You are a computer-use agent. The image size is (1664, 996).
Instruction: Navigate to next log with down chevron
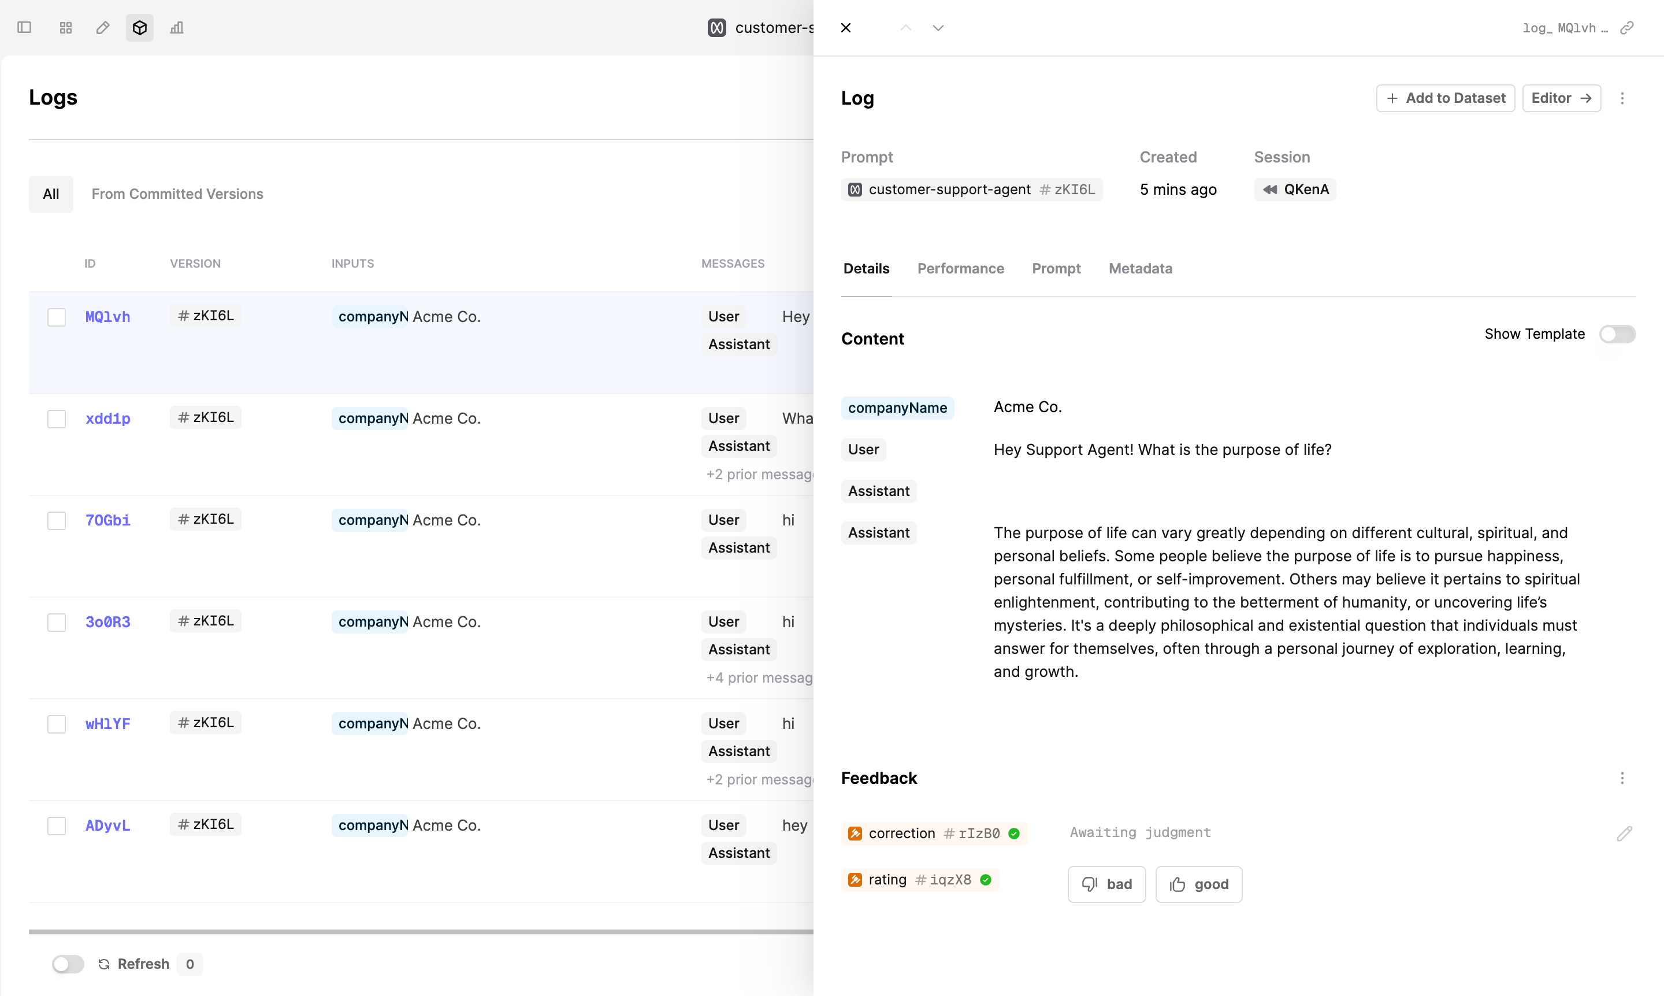pos(938,28)
